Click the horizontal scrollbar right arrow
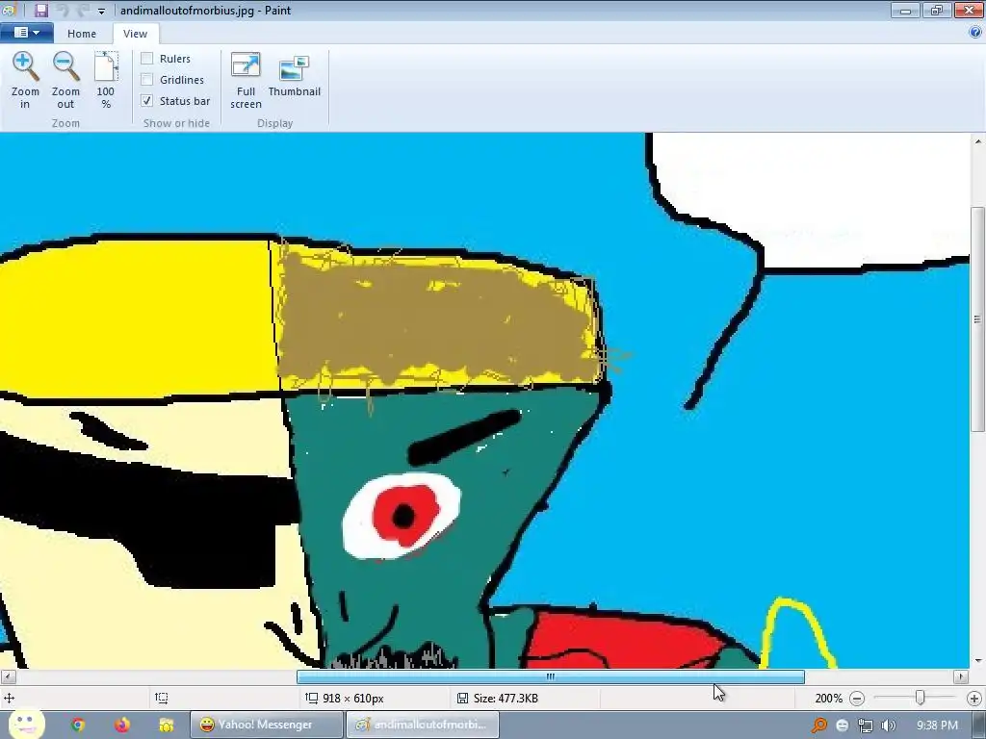986x739 pixels. point(961,676)
